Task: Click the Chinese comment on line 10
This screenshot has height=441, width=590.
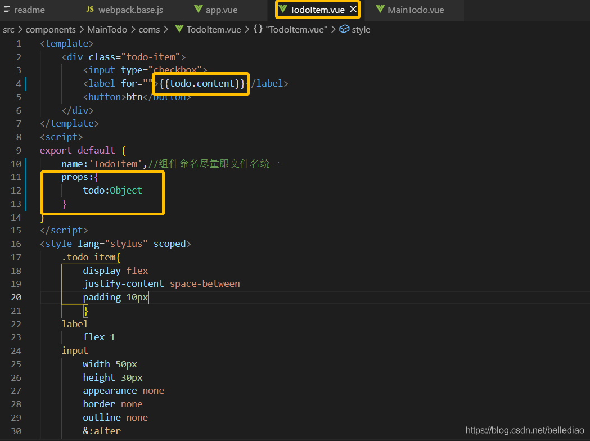Action: (x=214, y=164)
